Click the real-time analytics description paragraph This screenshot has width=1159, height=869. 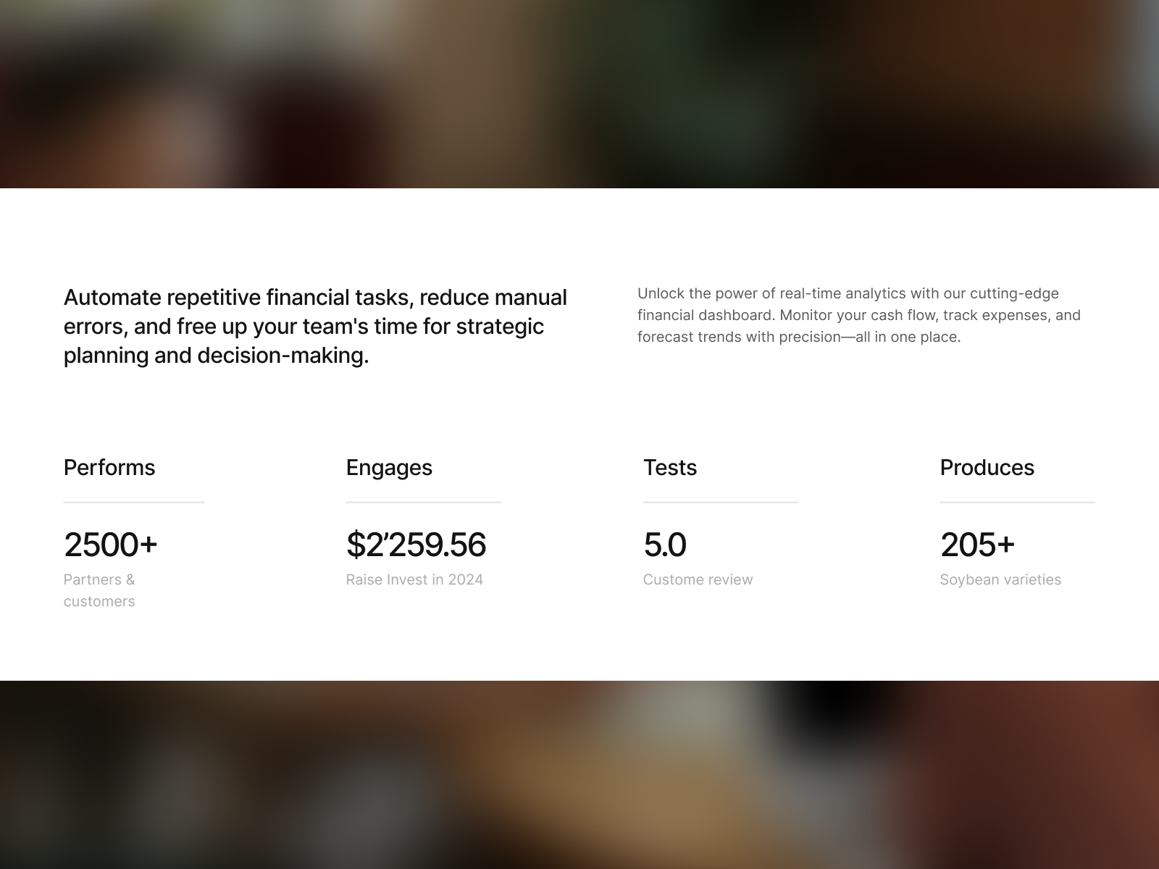click(x=859, y=315)
